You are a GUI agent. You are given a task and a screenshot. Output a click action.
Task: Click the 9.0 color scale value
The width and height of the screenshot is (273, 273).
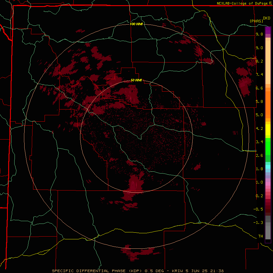[259, 48]
